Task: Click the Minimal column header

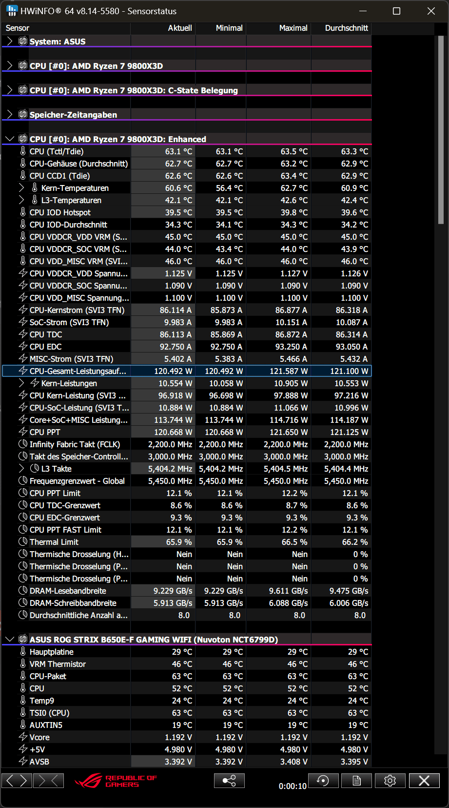Action: click(221, 28)
